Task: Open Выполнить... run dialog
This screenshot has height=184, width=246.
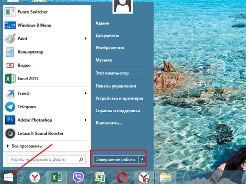Action: coord(109,123)
